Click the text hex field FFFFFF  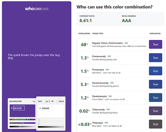(x=47, y=109)
